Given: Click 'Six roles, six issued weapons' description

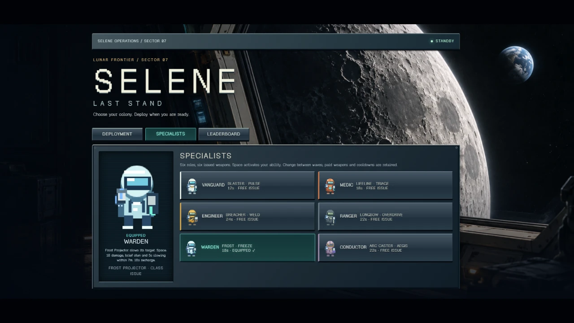Looking at the screenshot, I should 289,165.
